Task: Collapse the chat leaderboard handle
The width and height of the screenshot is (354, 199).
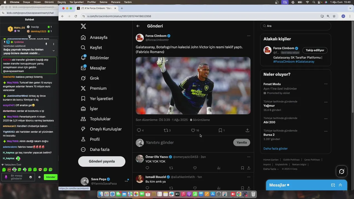Action: (x=29, y=36)
